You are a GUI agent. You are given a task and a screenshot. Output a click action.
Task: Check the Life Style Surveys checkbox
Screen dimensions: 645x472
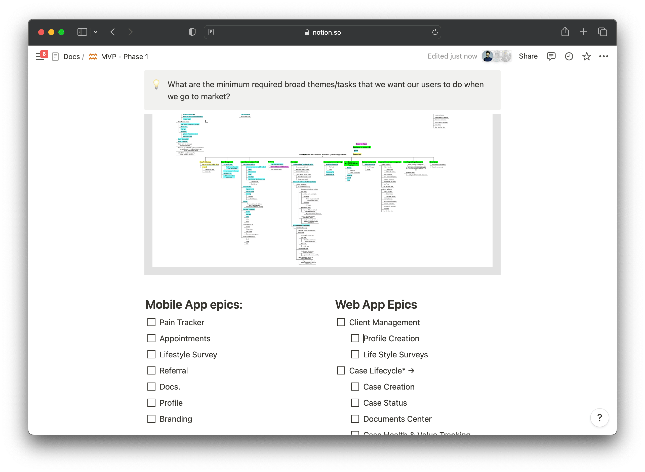coord(355,354)
